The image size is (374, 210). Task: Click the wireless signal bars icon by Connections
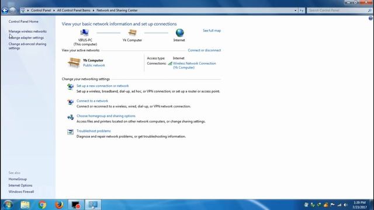(170, 64)
